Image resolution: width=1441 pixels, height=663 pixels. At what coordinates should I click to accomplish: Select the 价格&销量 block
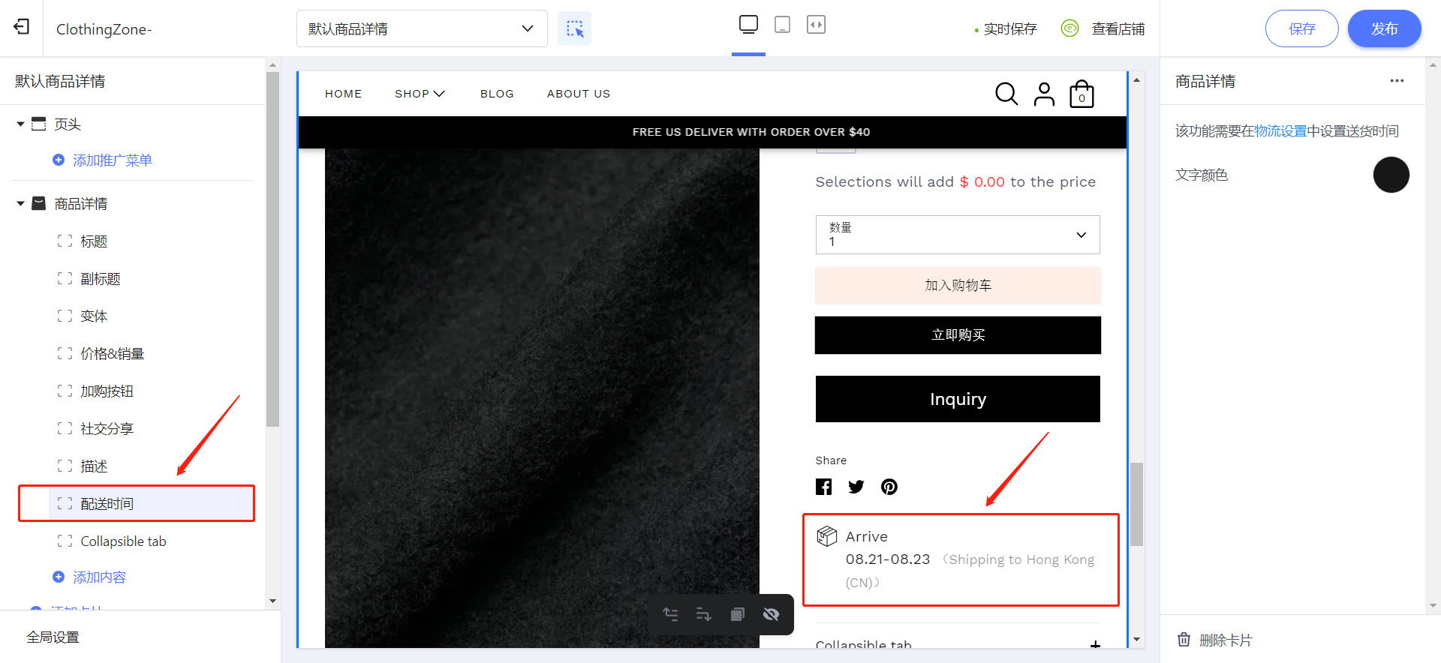[112, 353]
